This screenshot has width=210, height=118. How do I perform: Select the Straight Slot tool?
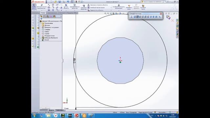(49, 10)
